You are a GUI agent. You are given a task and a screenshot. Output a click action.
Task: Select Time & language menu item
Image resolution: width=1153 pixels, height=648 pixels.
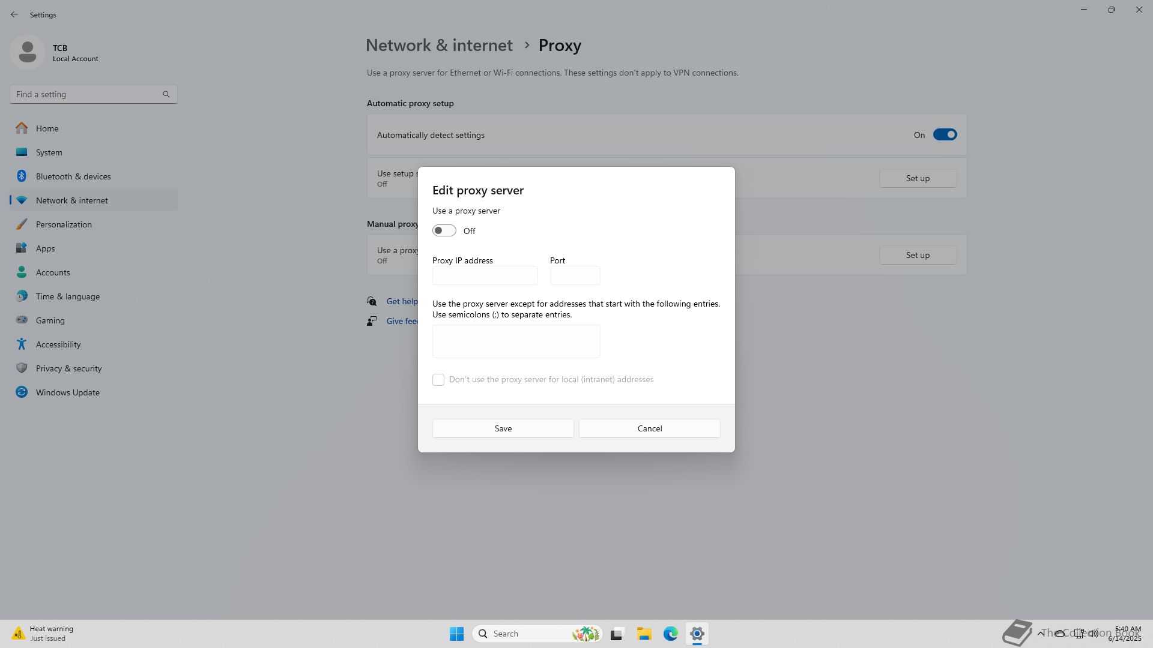coord(67,296)
